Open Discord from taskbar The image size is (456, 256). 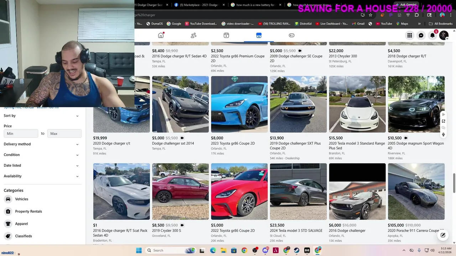(265, 250)
